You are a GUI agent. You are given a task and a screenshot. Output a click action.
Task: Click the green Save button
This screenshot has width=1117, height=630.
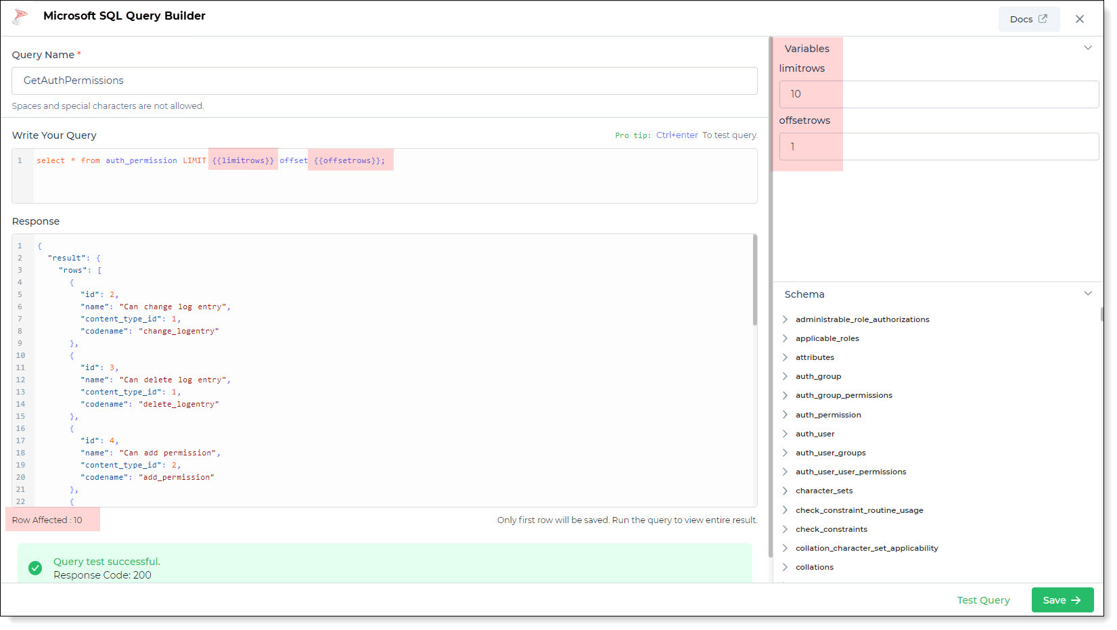pyautogui.click(x=1062, y=600)
